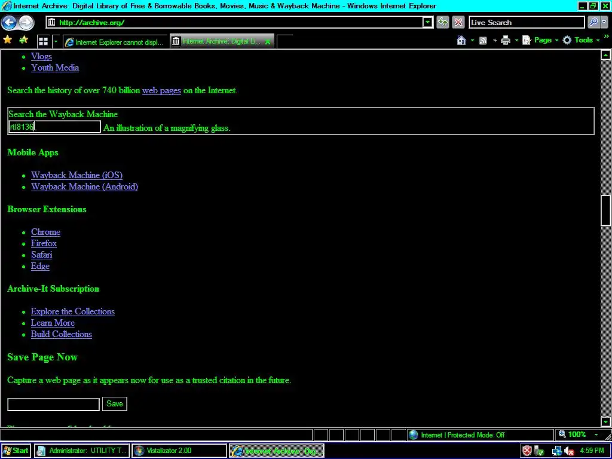Print the page with the printer icon
Image resolution: width=612 pixels, height=459 pixels.
pos(506,40)
